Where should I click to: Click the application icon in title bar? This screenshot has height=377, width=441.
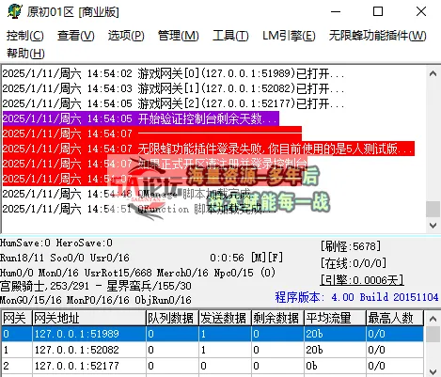(x=15, y=11)
